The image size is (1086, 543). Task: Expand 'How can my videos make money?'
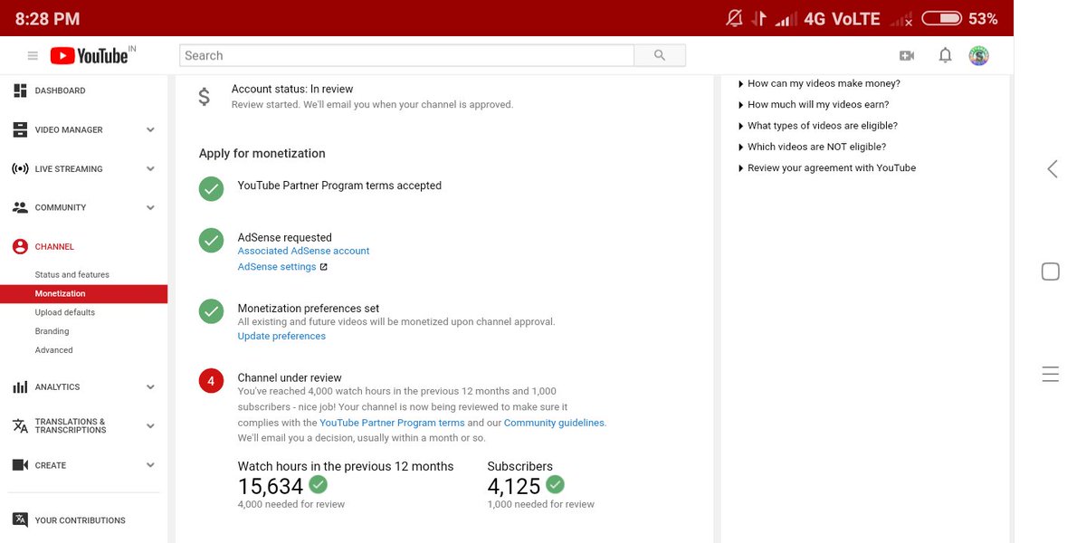coord(819,83)
